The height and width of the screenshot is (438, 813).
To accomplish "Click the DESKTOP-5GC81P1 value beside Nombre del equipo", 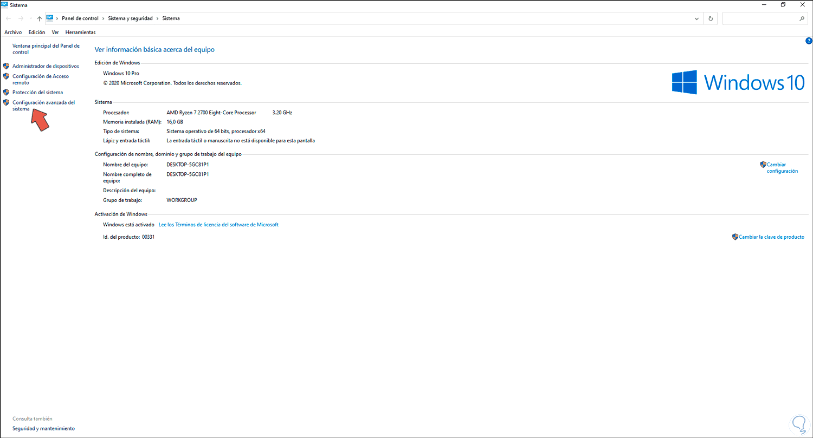I will (188, 165).
